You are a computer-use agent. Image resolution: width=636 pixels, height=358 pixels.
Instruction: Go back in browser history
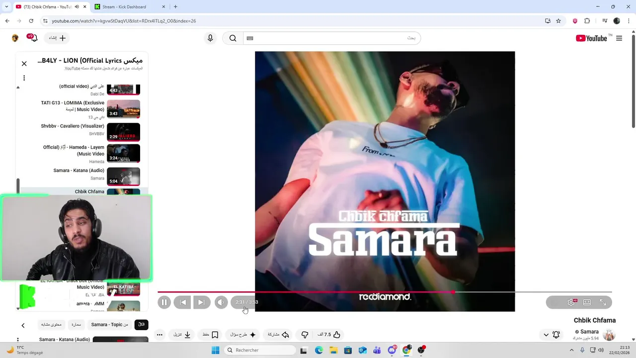(7, 21)
